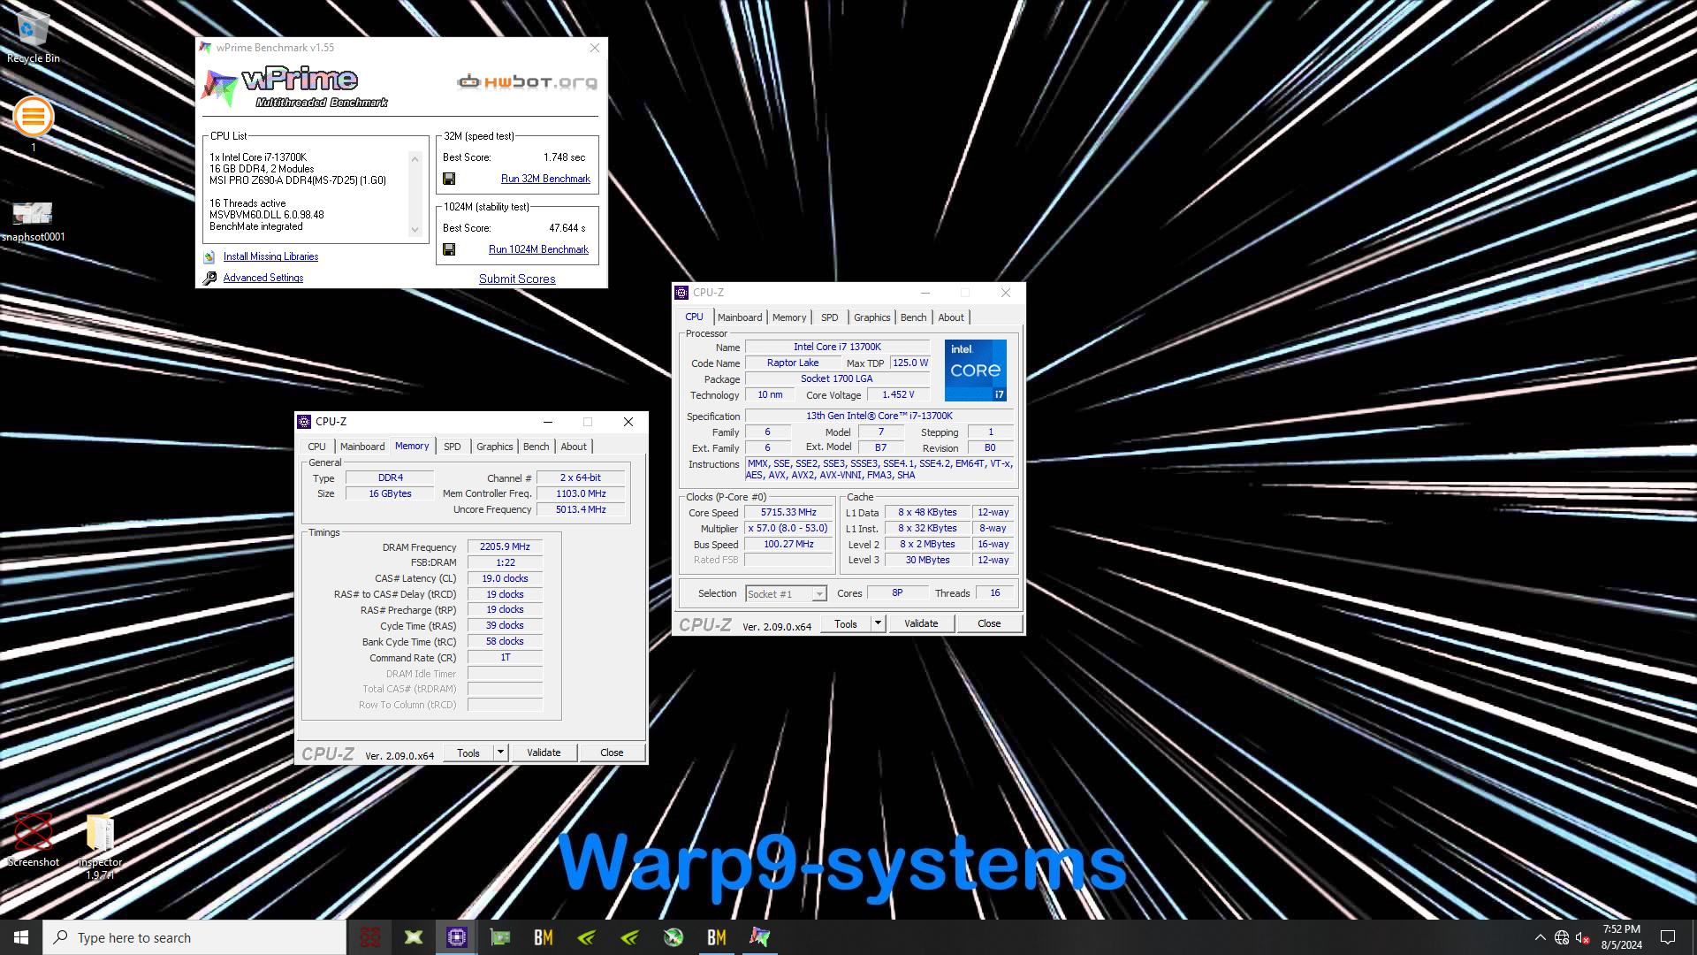Open Bench tab in CPU-Z processor window
Viewport: 1697px width, 955px height.
914,317
